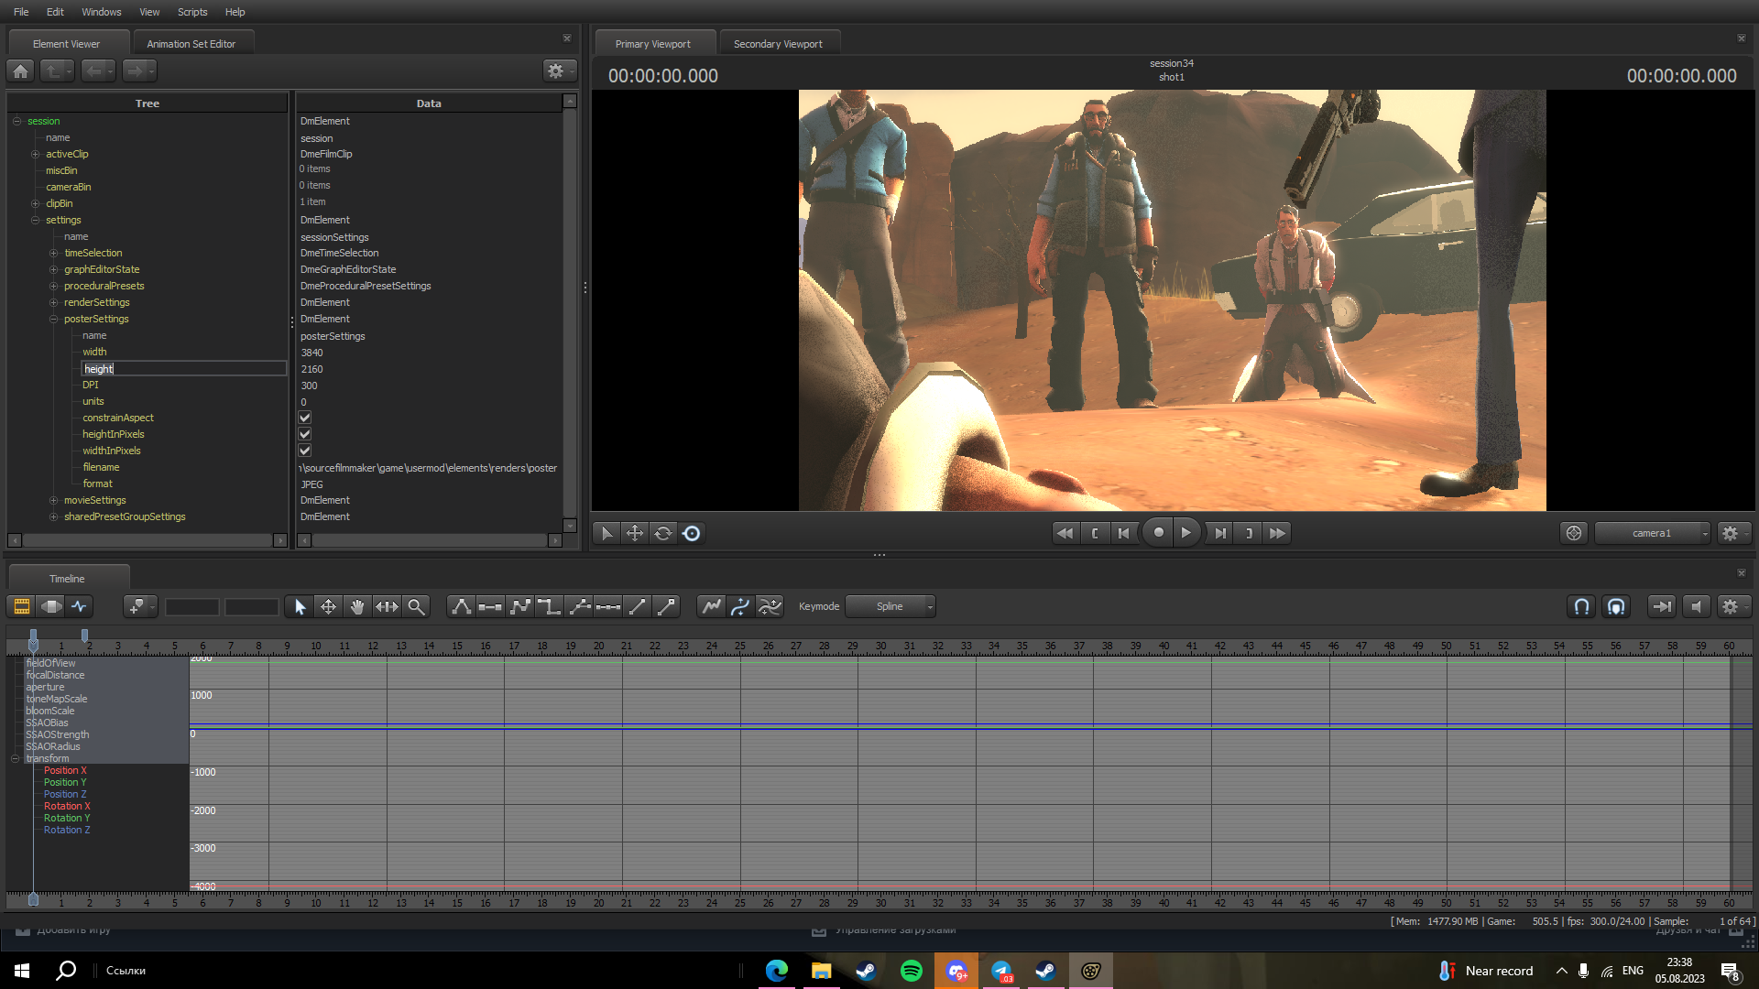Click the play button under the viewport

click(x=1186, y=533)
